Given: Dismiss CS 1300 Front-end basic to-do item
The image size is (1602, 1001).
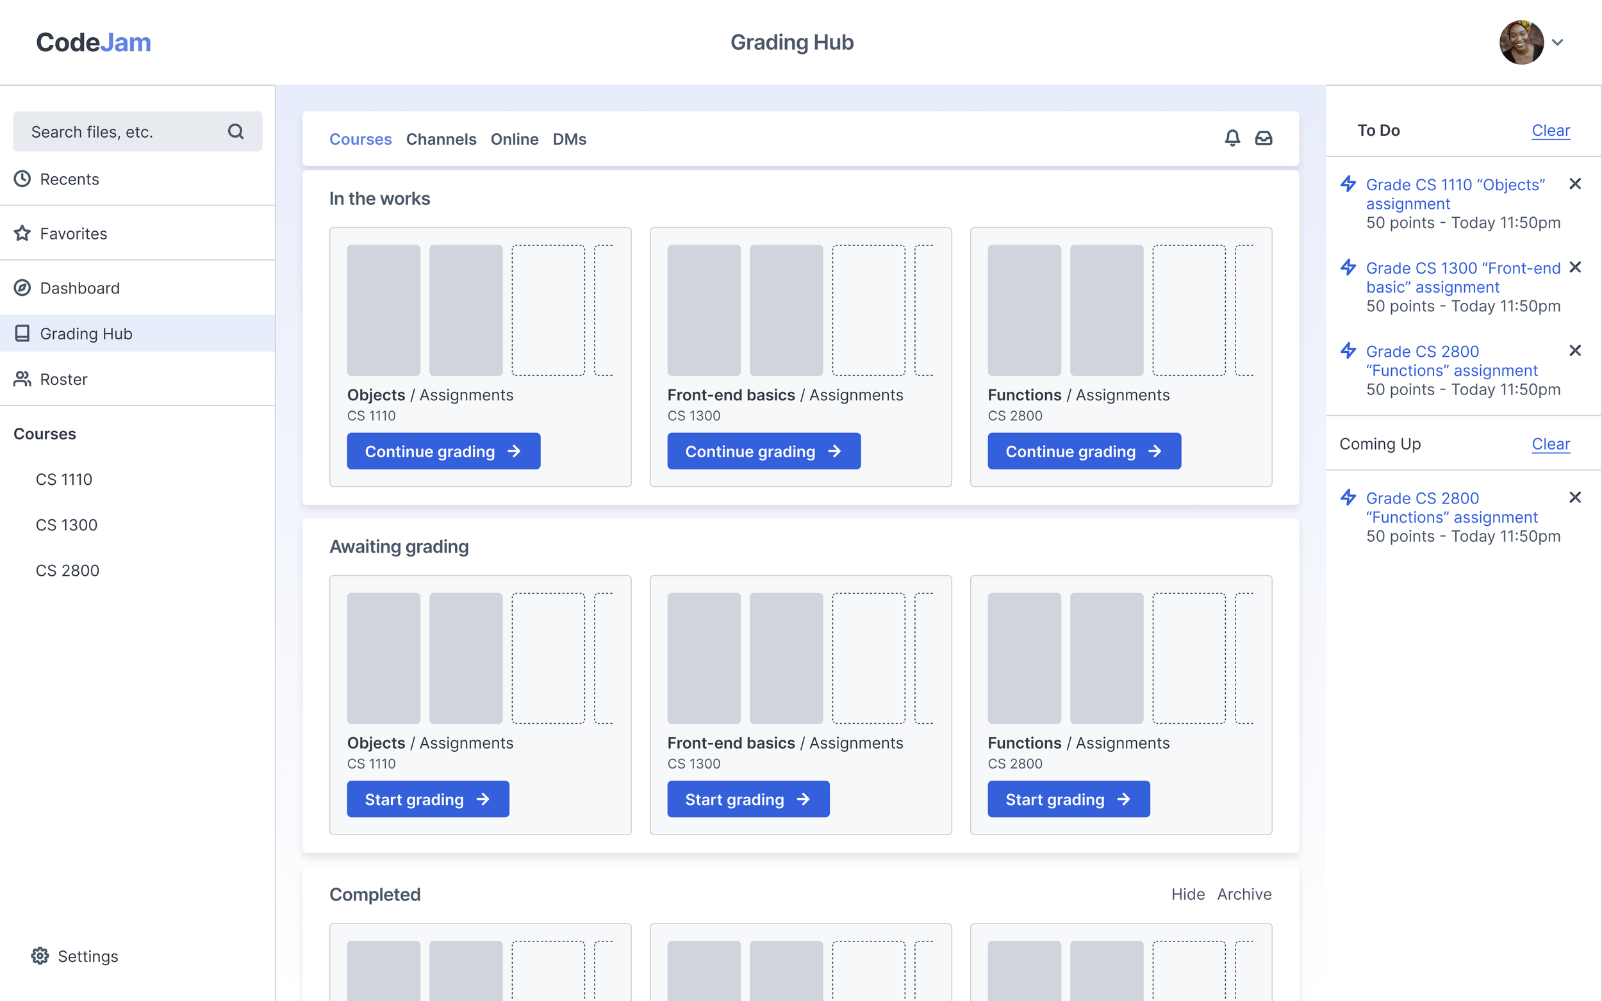Looking at the screenshot, I should [x=1575, y=268].
